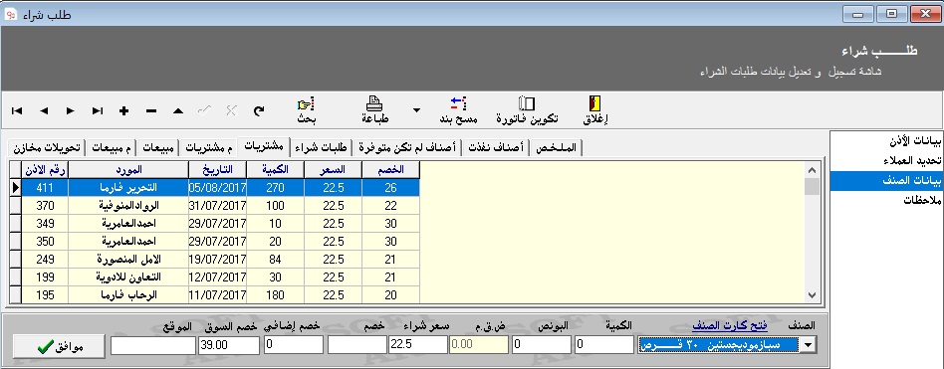
Task: Refresh data navigator icon
Action: pos(258,110)
